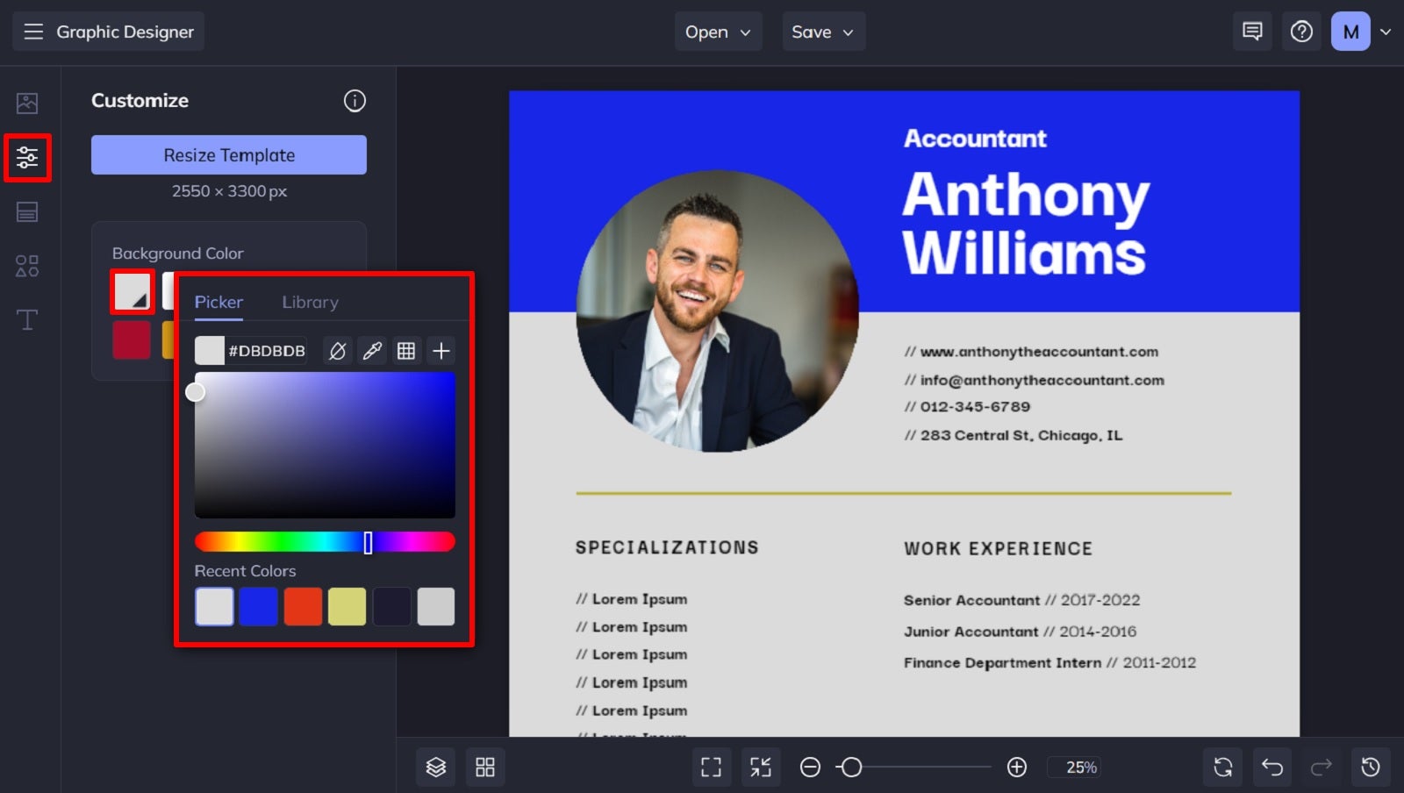Screen dimensions: 1404x793
Task: Open the Text panel in the sidebar
Action: tap(27, 319)
